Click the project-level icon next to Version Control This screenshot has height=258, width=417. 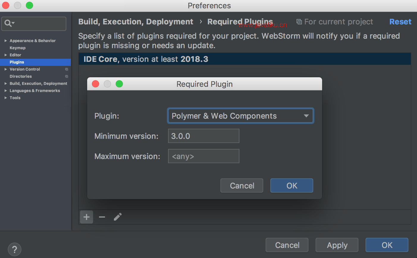[67, 69]
